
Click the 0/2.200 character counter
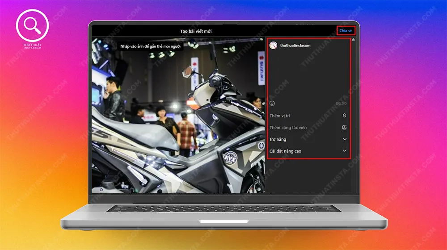coord(341,104)
